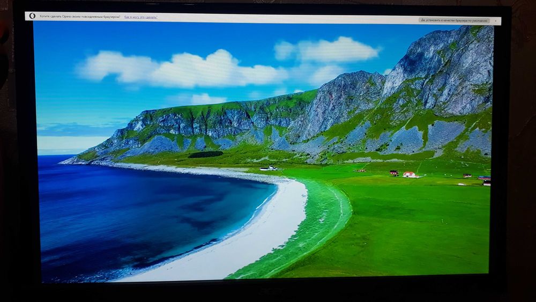
Task: Dismiss the Opera default browser notification bar
Action: 496,21
